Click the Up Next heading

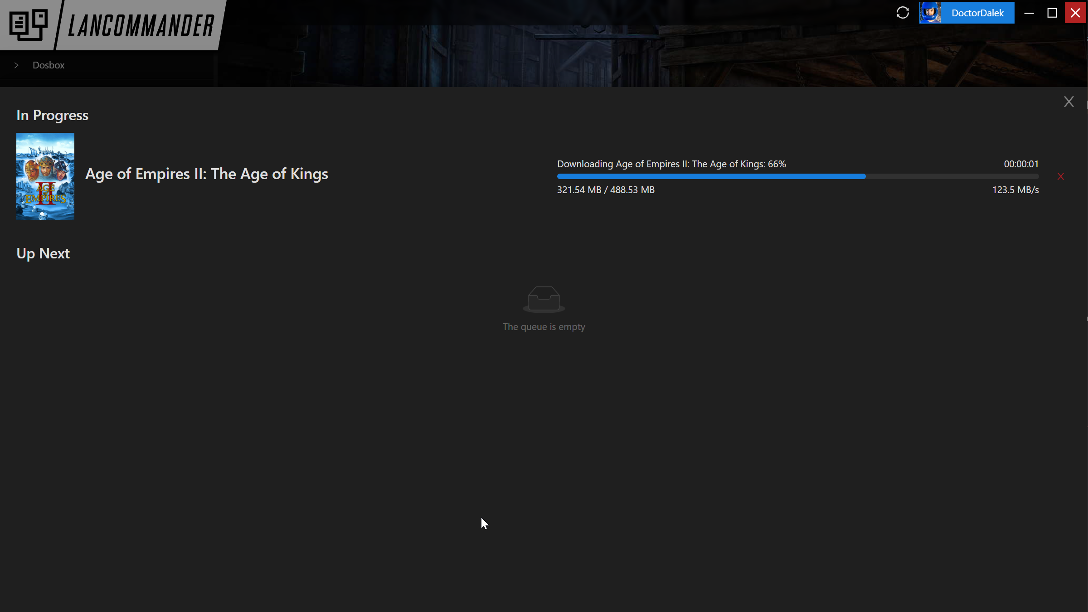coord(43,253)
